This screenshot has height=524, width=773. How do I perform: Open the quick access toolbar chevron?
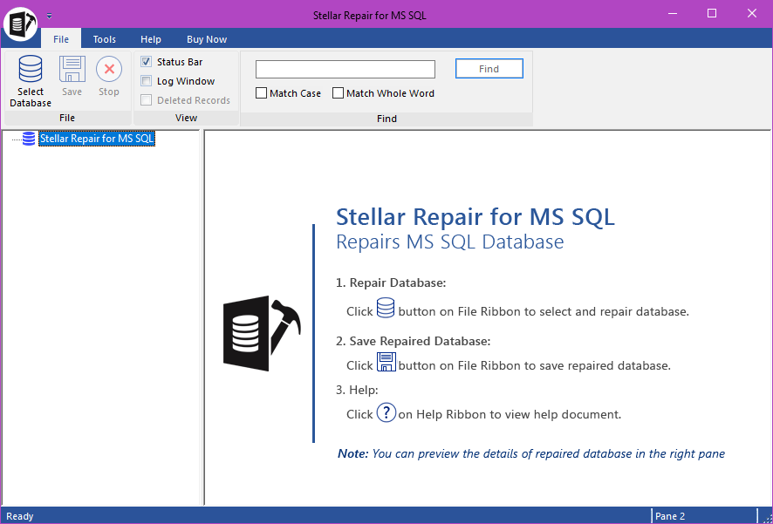pos(49,15)
